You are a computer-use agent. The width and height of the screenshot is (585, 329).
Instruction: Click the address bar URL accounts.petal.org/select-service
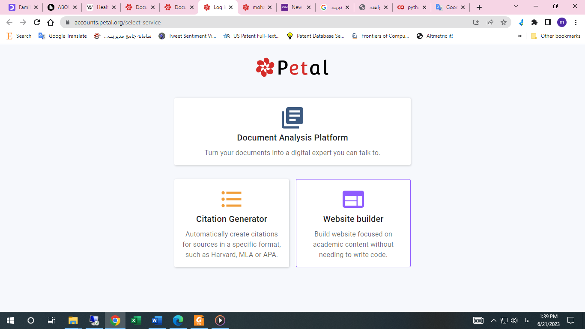click(x=118, y=22)
